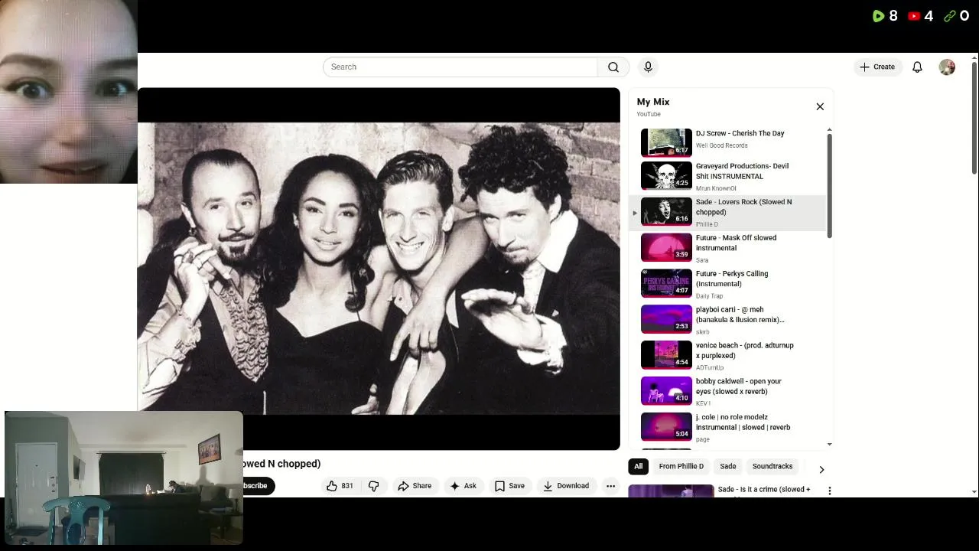Open options for Sade - Is it a crime

coord(829,491)
